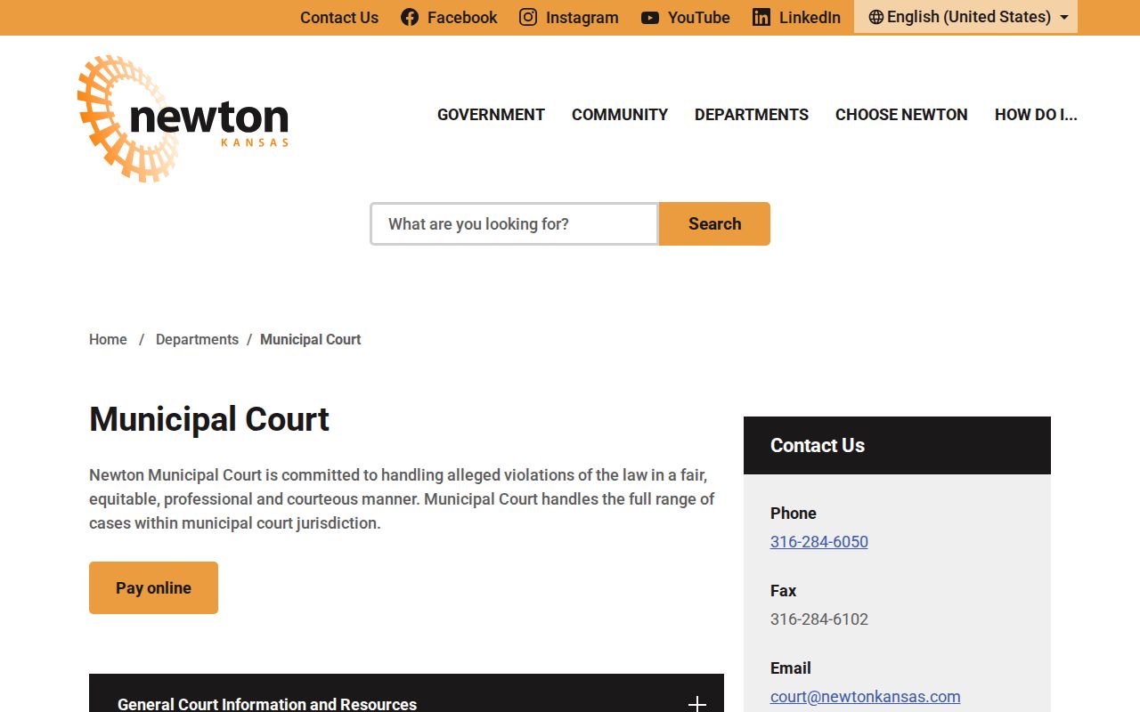Click the Pay online button
Viewport: 1140px width, 712px height.
pyautogui.click(x=153, y=587)
